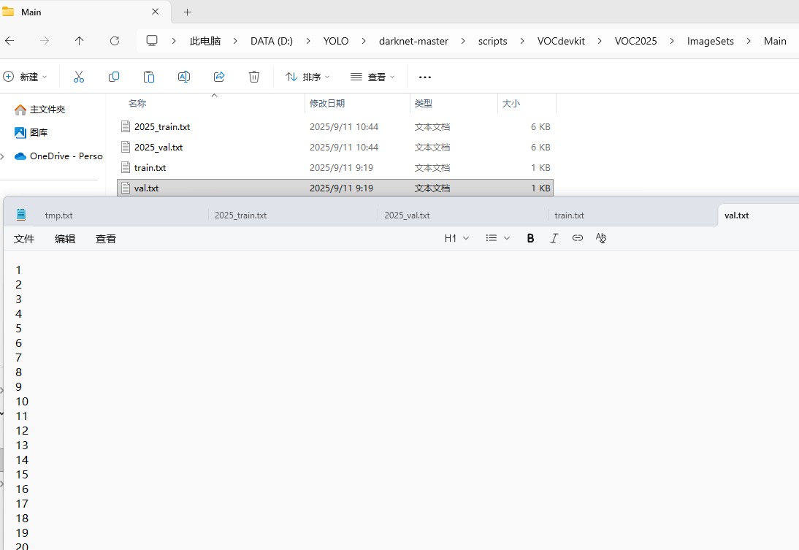
Task: Select the 2025_train.txt file row
Action: (x=335, y=126)
